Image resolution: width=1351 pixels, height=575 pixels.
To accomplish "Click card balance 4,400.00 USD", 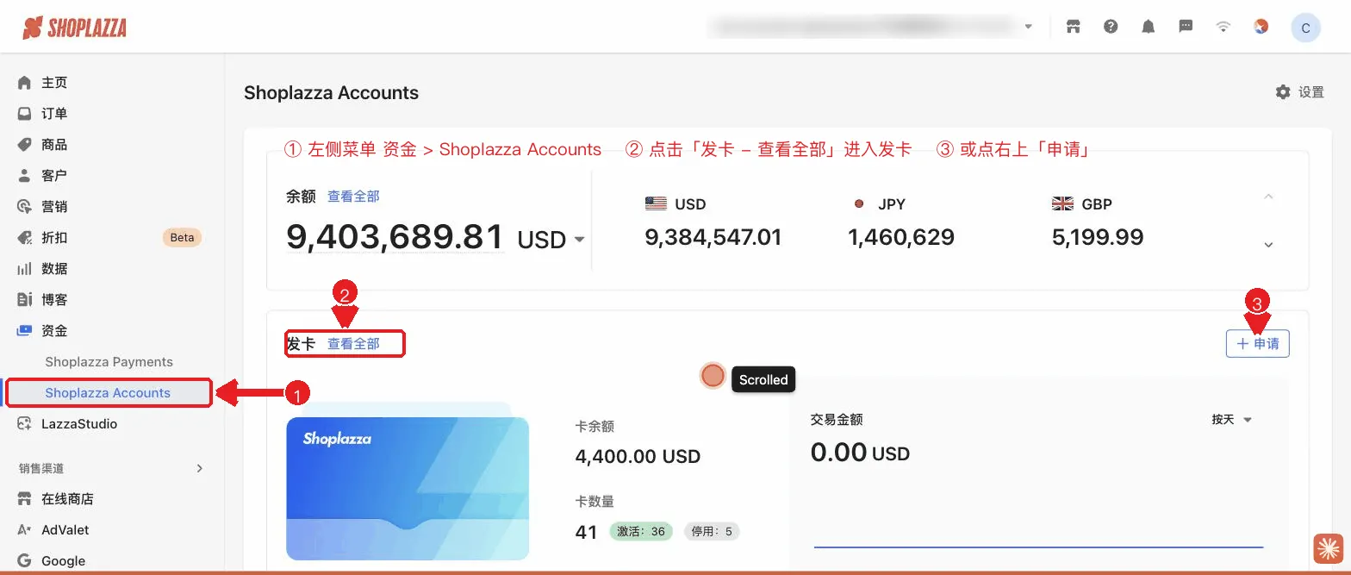I will (638, 457).
